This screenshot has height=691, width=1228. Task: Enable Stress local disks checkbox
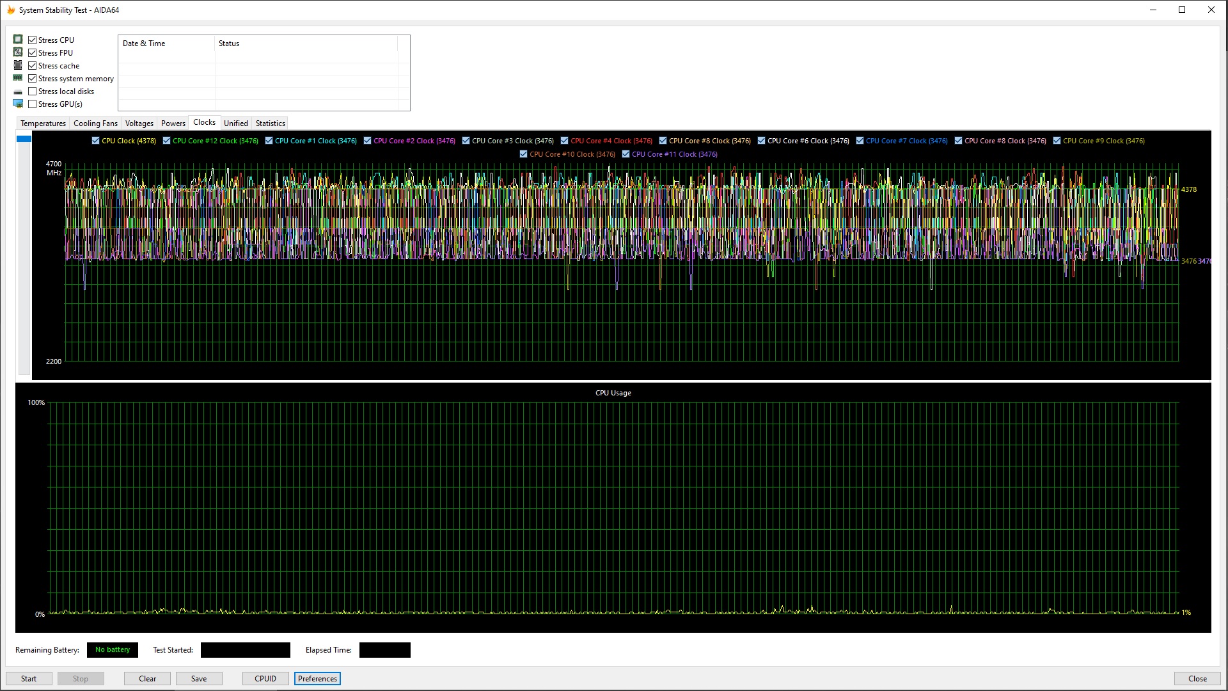[x=32, y=91]
